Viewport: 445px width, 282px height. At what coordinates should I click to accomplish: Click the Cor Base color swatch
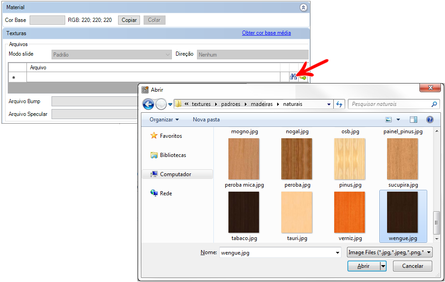(x=47, y=20)
